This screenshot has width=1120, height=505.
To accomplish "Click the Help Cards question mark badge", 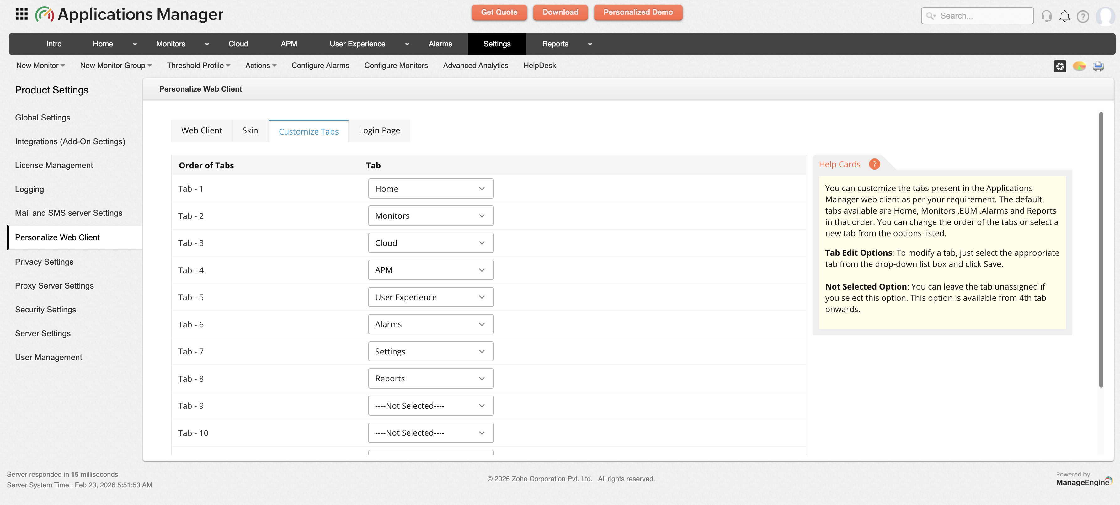I will [874, 164].
